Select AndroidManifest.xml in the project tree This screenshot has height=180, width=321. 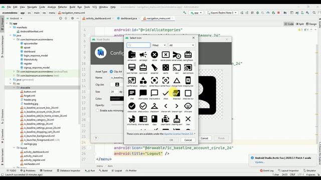tap(32, 31)
